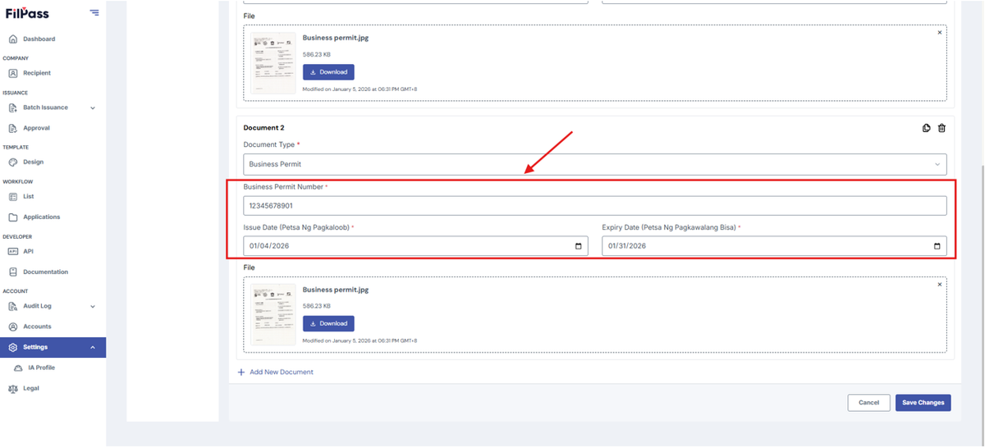Collapse the Settings submenu chevron
This screenshot has height=448, width=985.
[93, 347]
